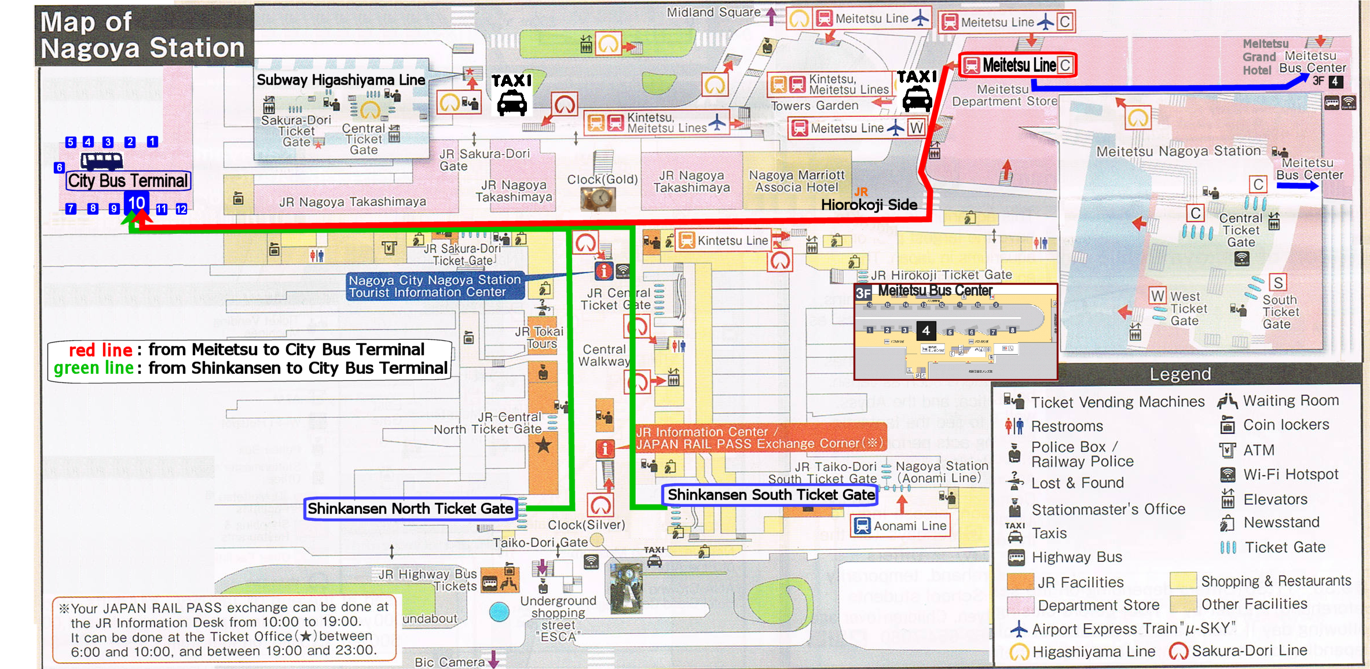Click the Taiko-Dori Gate label
This screenshot has width=1370, height=669.
click(x=540, y=543)
